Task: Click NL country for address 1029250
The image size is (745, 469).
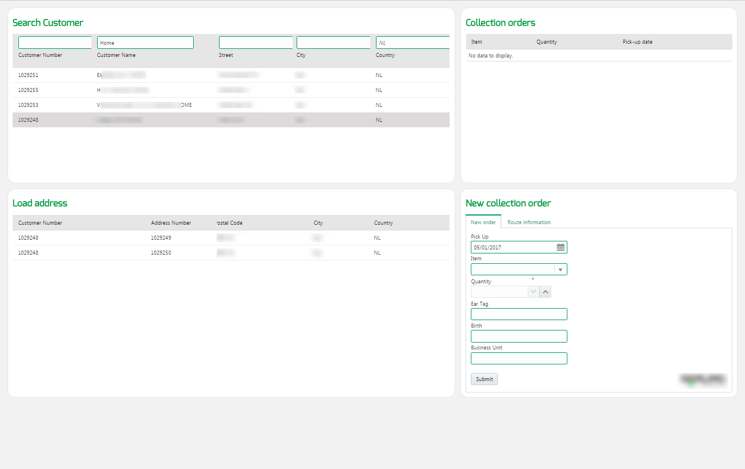Action: point(377,253)
